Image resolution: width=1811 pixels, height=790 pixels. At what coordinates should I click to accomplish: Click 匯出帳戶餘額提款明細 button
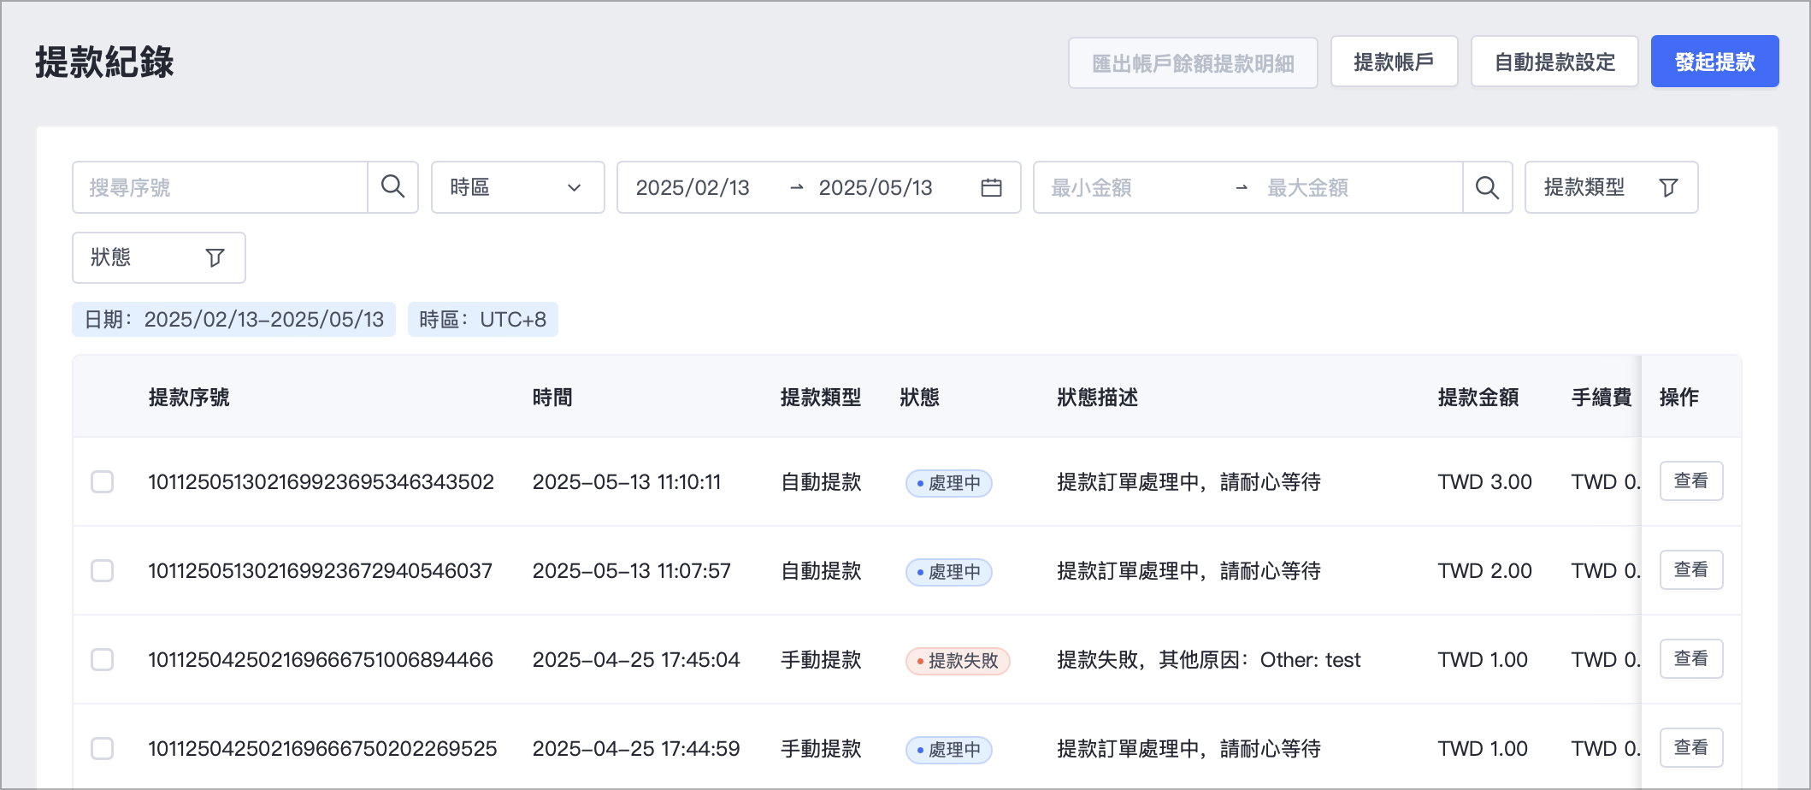click(x=1193, y=62)
